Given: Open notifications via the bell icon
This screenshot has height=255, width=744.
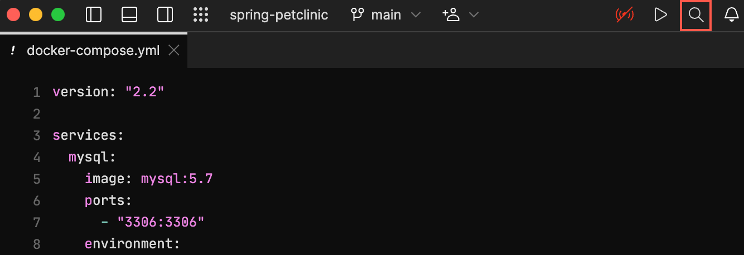Looking at the screenshot, I should [731, 15].
